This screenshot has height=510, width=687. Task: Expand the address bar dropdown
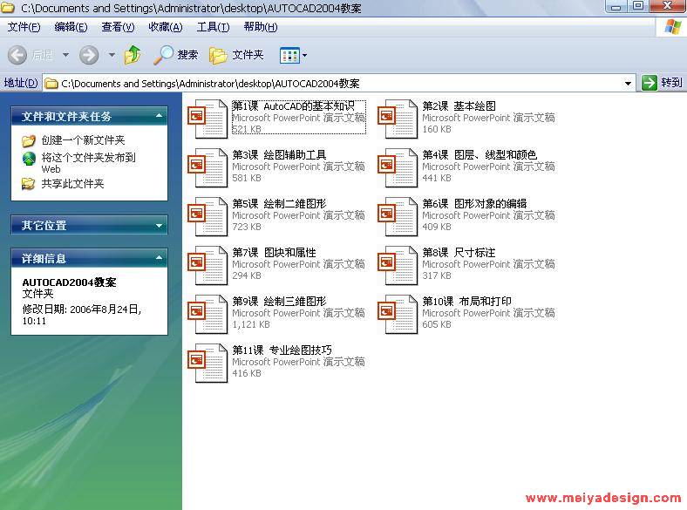pos(629,84)
